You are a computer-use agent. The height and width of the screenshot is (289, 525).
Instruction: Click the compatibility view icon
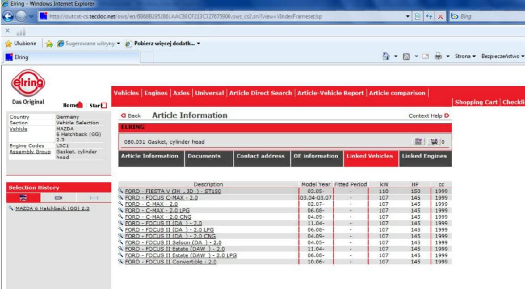point(418,16)
